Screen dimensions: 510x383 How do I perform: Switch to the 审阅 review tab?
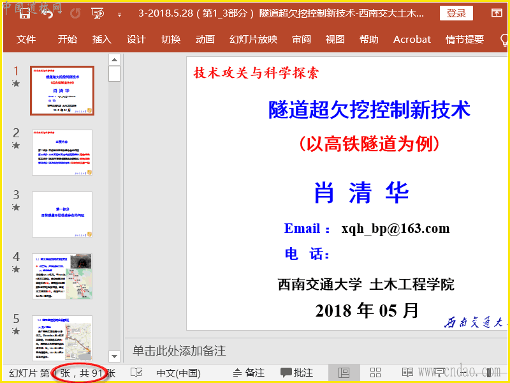[302, 40]
